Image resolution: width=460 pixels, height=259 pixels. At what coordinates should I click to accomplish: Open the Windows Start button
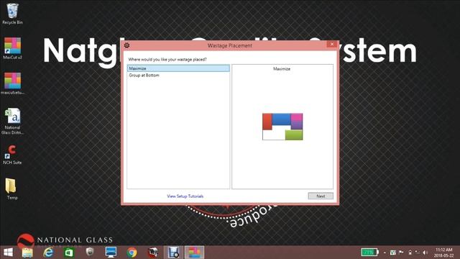pos(8,253)
